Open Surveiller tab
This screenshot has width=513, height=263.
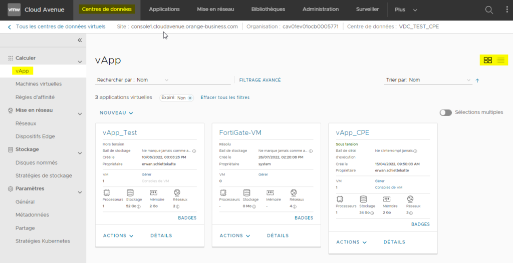367,9
